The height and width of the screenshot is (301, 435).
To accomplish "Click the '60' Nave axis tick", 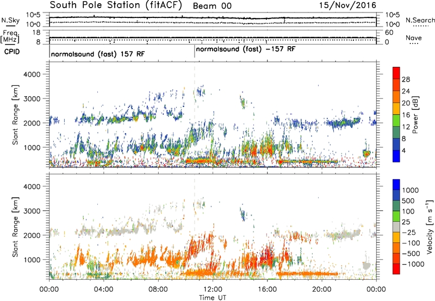I will [389, 33].
